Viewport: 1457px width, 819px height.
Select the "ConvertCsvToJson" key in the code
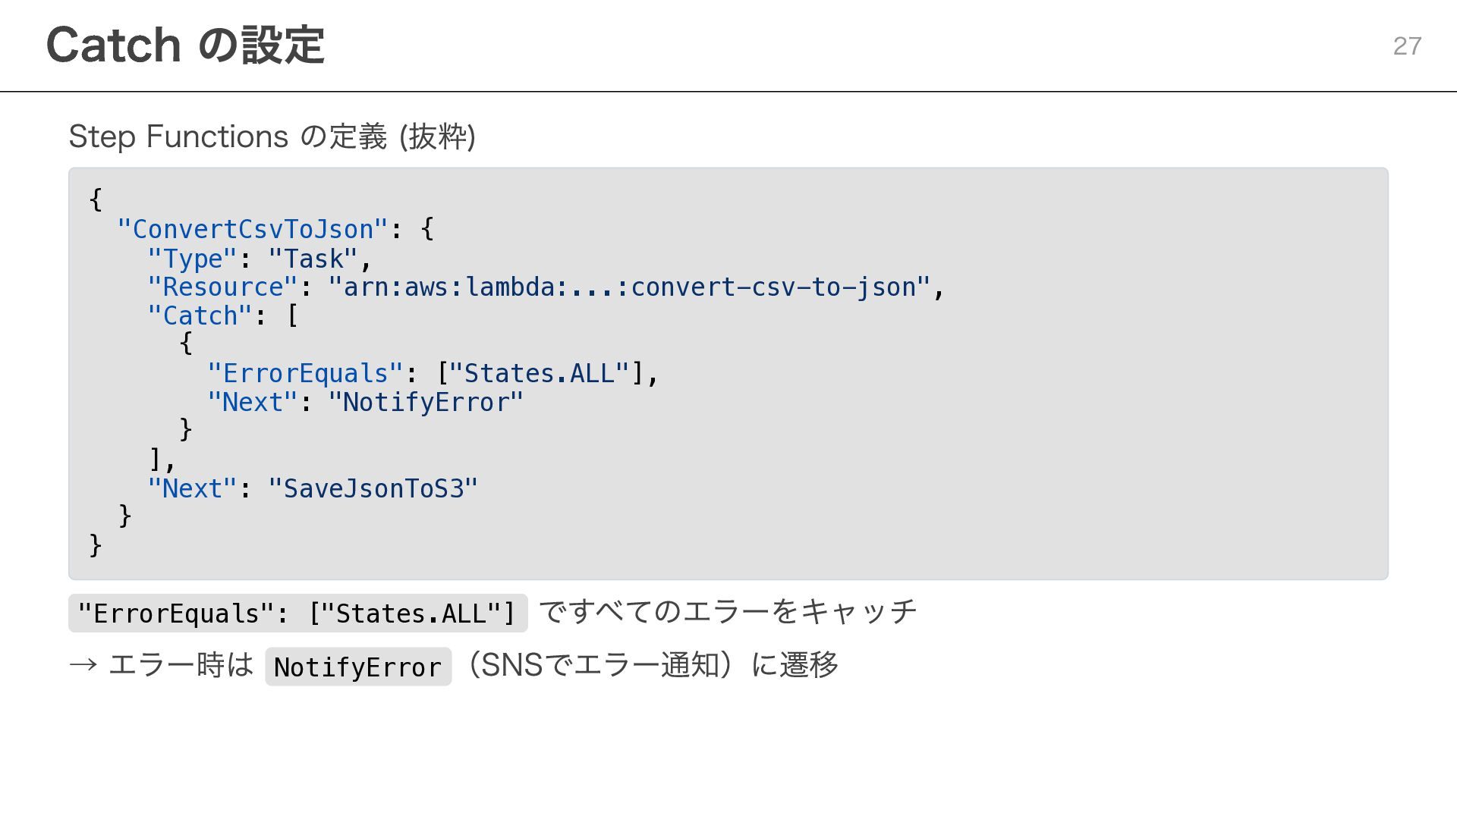[x=253, y=229]
